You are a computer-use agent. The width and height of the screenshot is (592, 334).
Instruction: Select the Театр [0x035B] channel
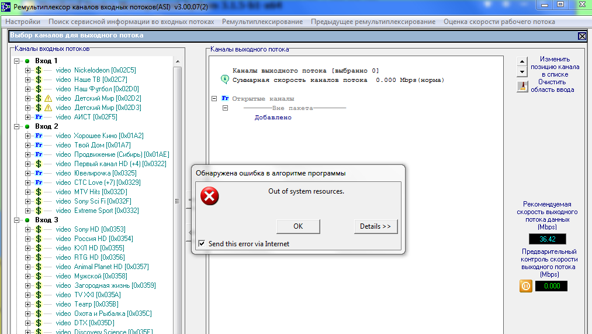87,304
